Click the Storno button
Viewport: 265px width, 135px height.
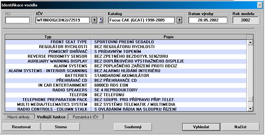pyautogui.click(x=59, y=127)
